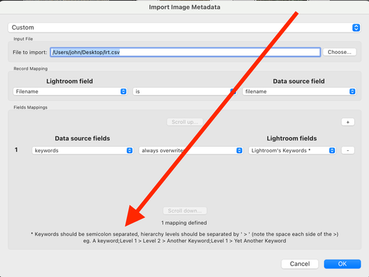
Task: Click the Lightroom's Keywords dropdown arrow icon
Action: [x=332, y=150]
